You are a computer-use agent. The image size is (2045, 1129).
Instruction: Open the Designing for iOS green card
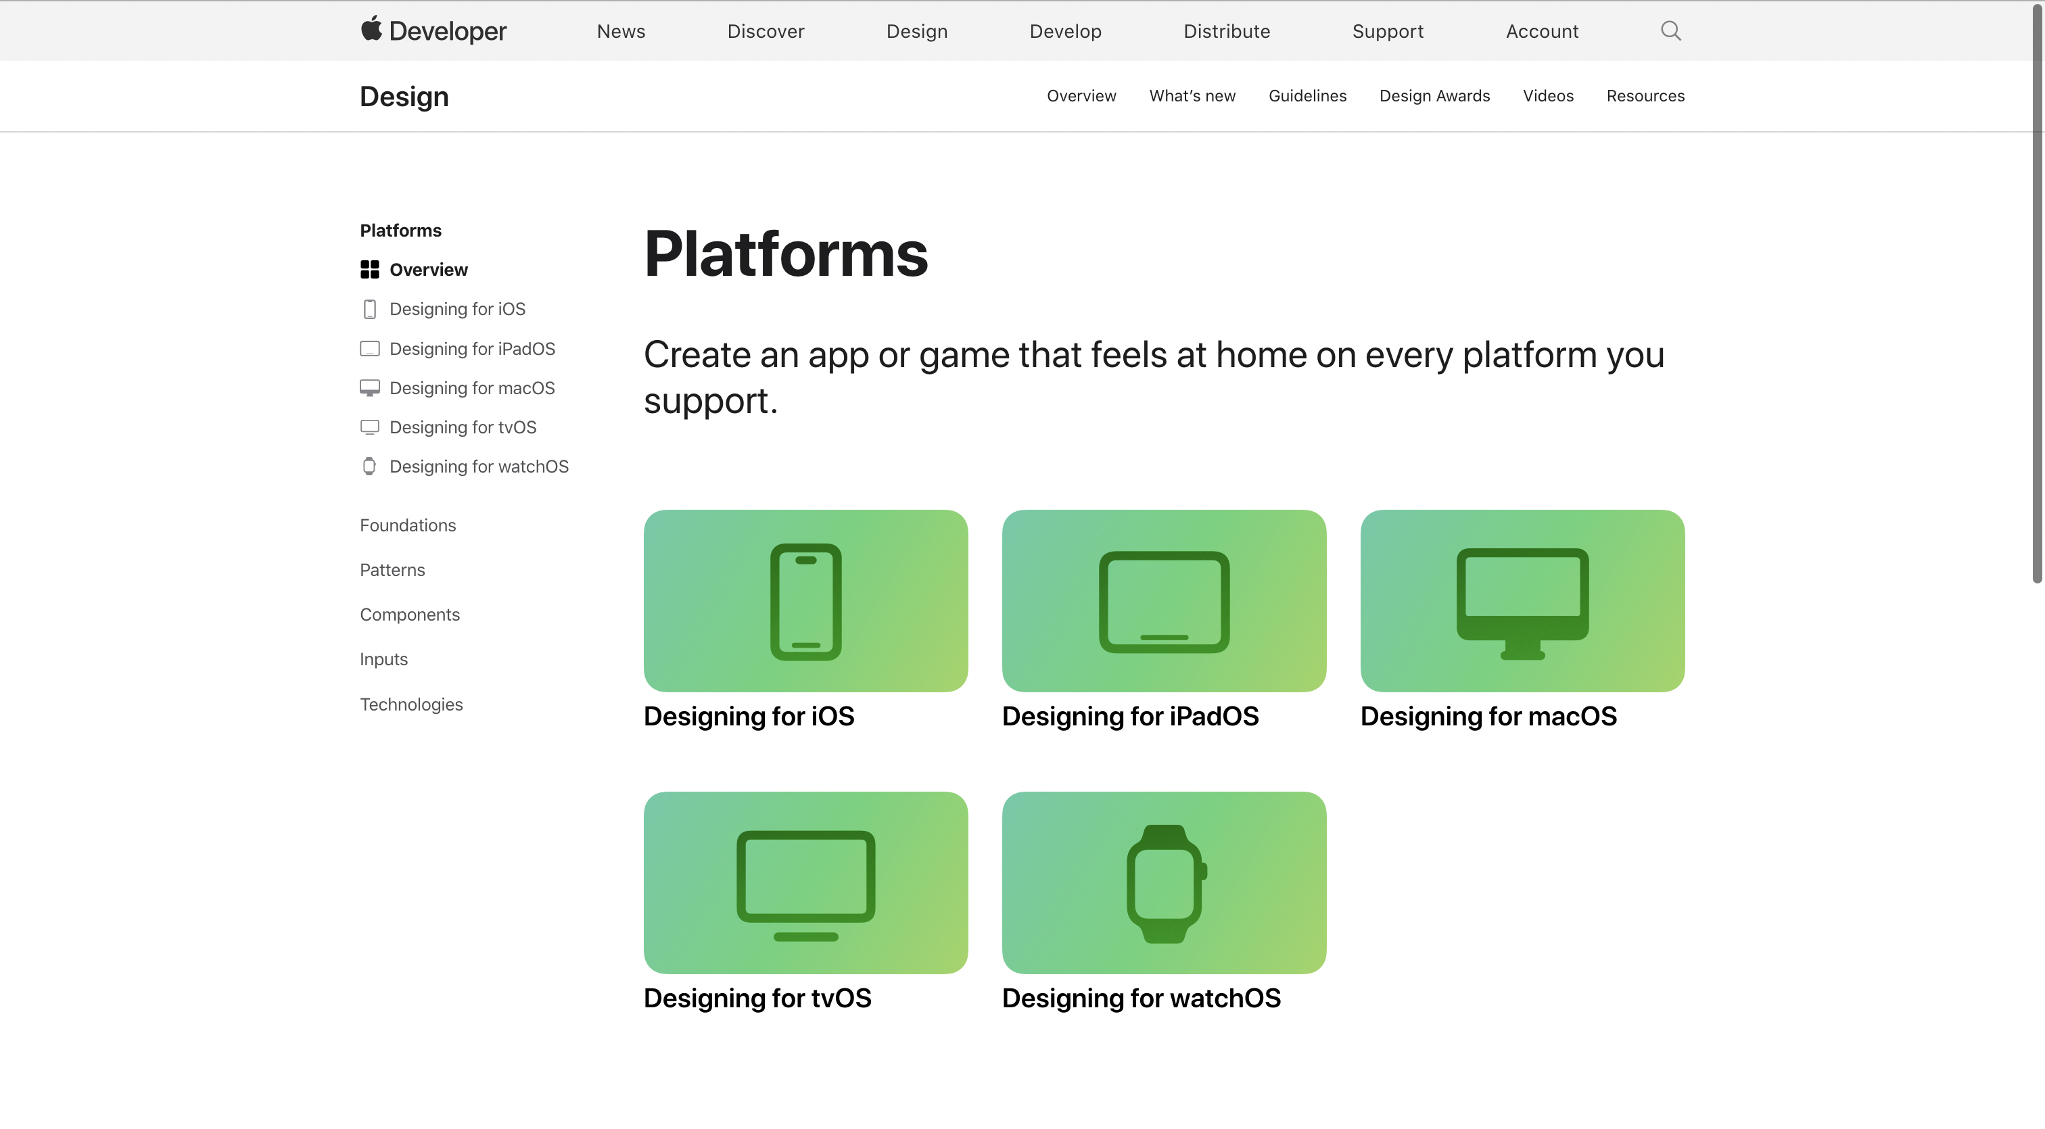pyautogui.click(x=805, y=600)
